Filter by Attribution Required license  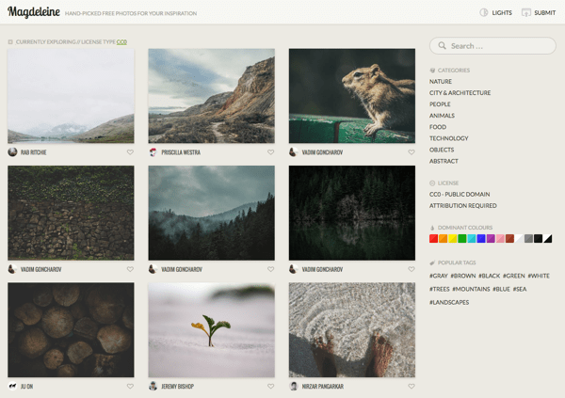pyautogui.click(x=462, y=205)
